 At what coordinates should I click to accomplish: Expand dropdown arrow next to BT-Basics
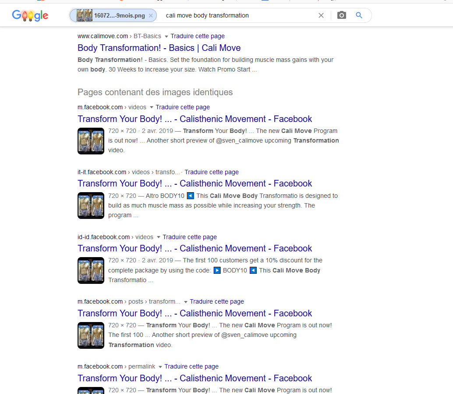tap(166, 36)
